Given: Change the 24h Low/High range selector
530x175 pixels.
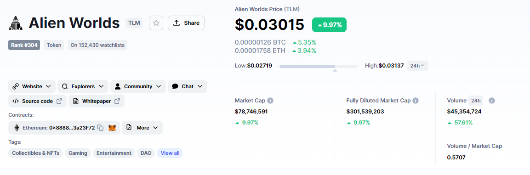Looking at the screenshot, I should [x=417, y=66].
